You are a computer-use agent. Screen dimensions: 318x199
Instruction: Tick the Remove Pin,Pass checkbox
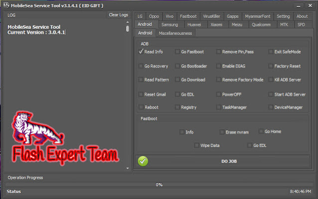218,52
